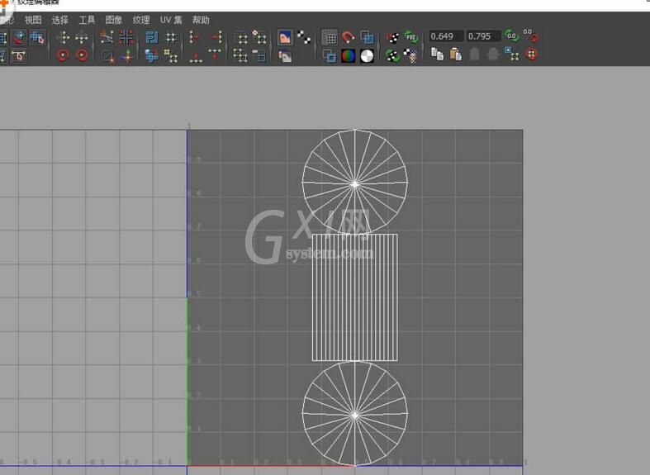
Task: Toggle UV entry field transform mode
Action: click(530, 36)
